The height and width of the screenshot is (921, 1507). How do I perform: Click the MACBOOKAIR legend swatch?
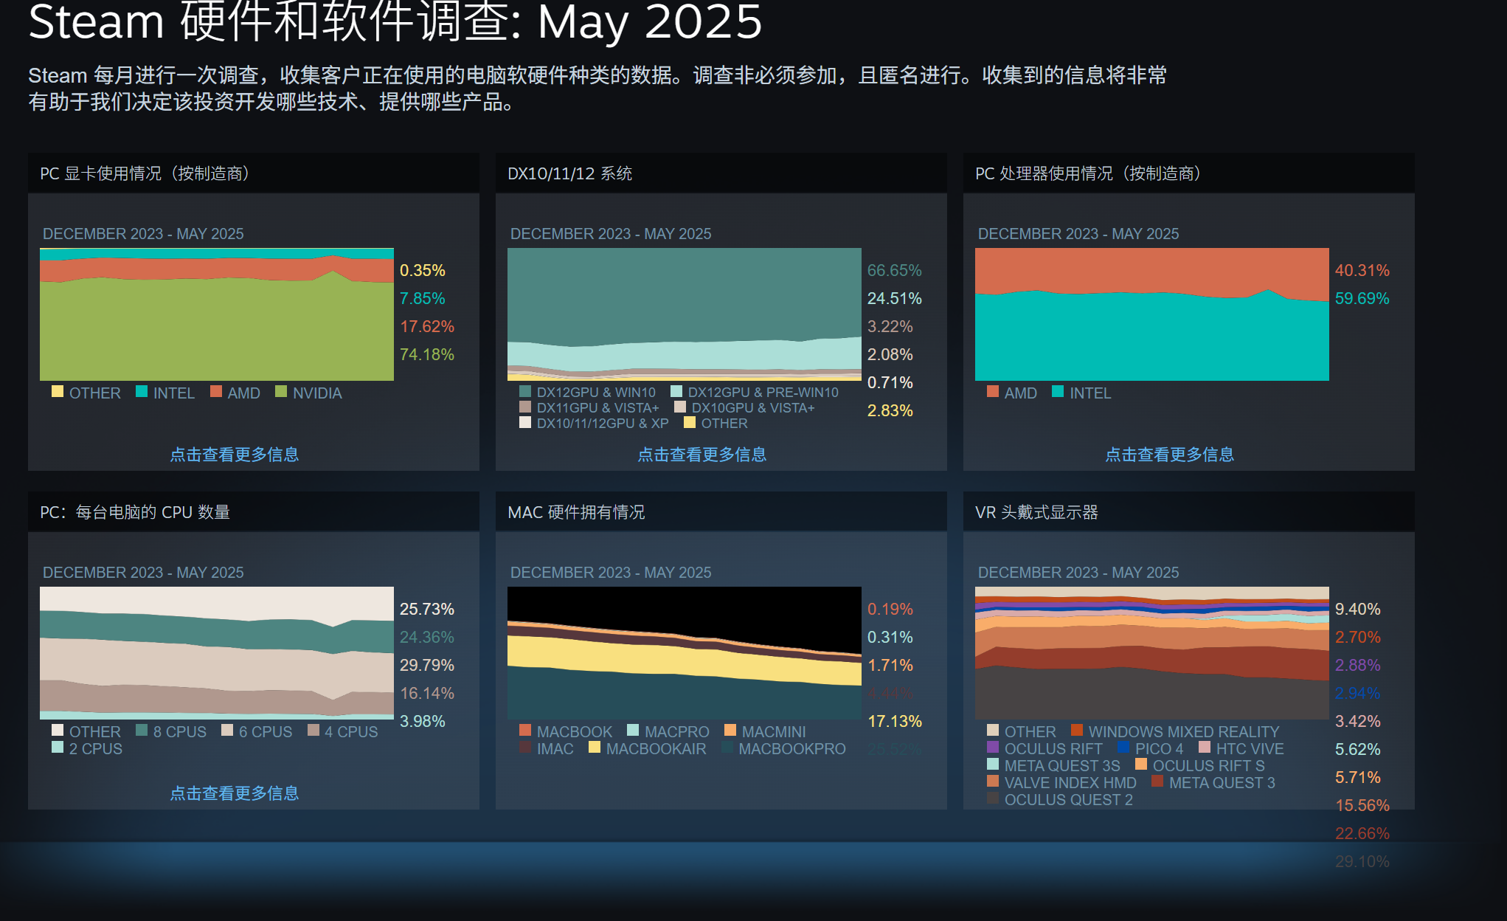(x=595, y=747)
